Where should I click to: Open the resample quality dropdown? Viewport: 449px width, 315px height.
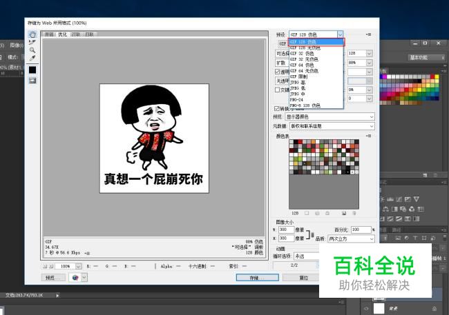pos(351,238)
